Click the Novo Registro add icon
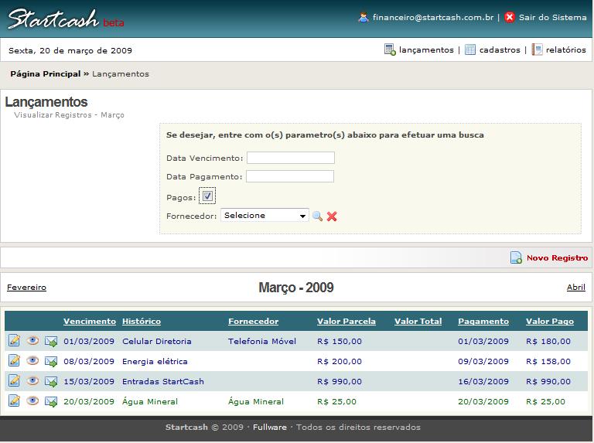Viewport: 594px width, 443px height. click(516, 257)
